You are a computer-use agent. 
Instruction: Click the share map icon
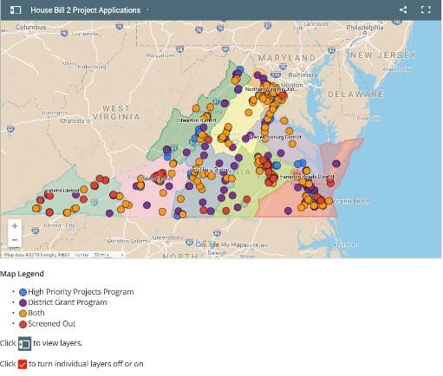pos(403,10)
